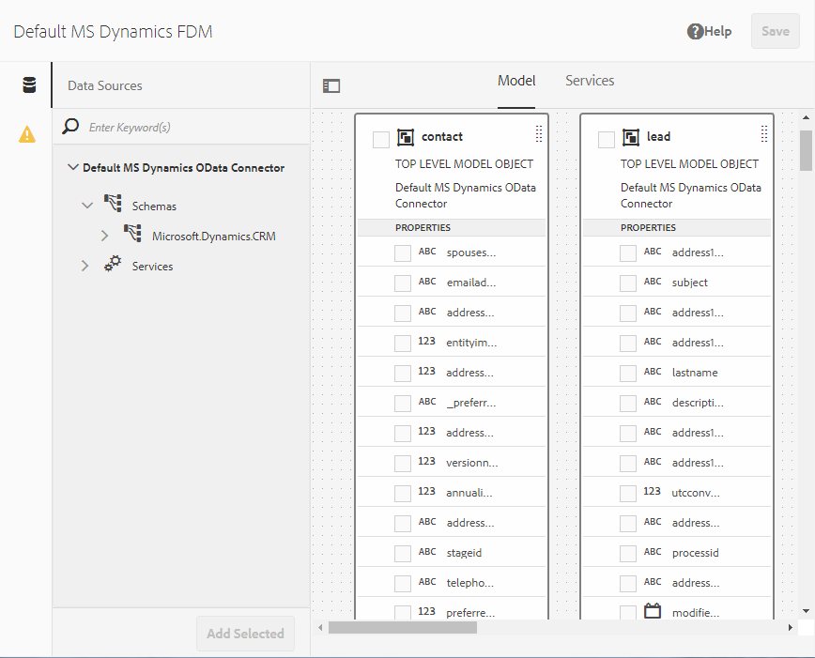Tick the contact model object checkbox

381,139
